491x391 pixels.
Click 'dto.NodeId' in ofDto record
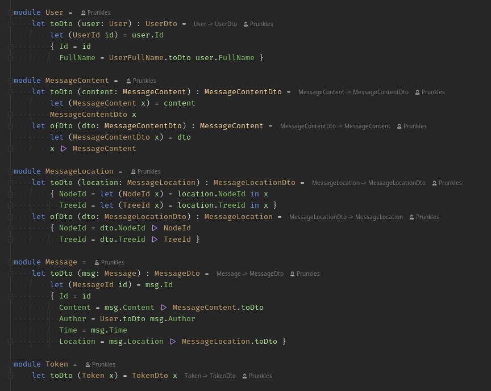click(122, 228)
